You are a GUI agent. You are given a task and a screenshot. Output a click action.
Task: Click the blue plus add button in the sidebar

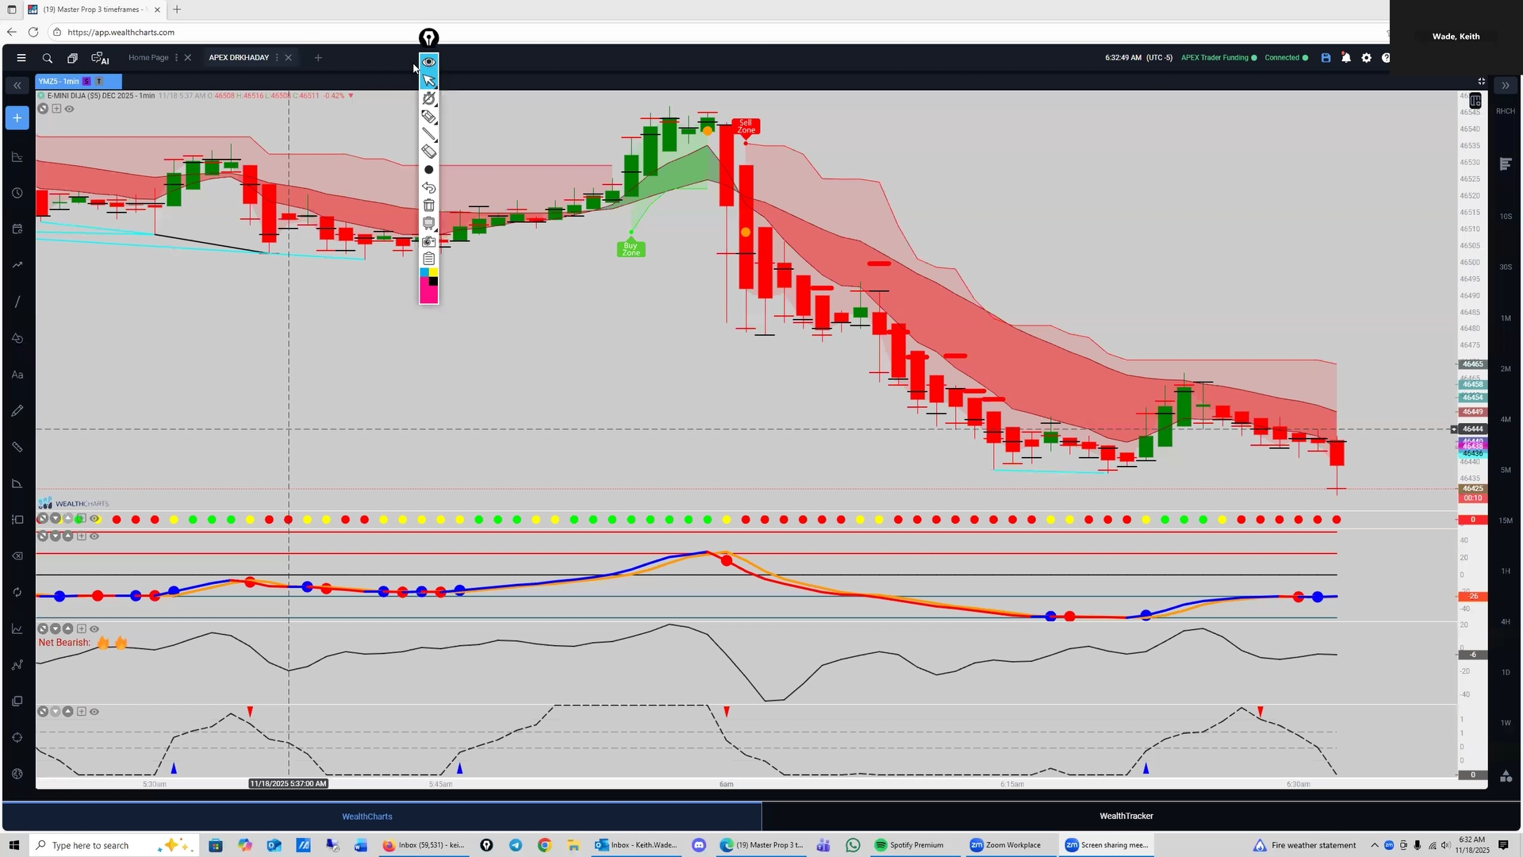(17, 118)
